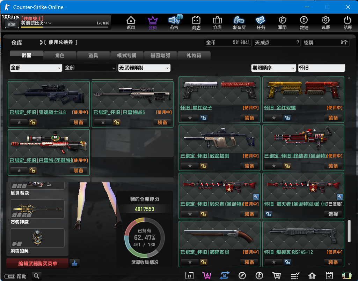358x281 pixels.
Task: Toggle the lock on 金红双蝎
Action: coord(287,118)
